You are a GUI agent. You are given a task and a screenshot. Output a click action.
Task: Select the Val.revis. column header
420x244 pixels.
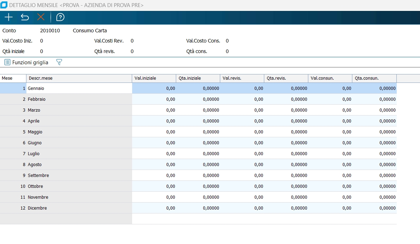point(242,78)
